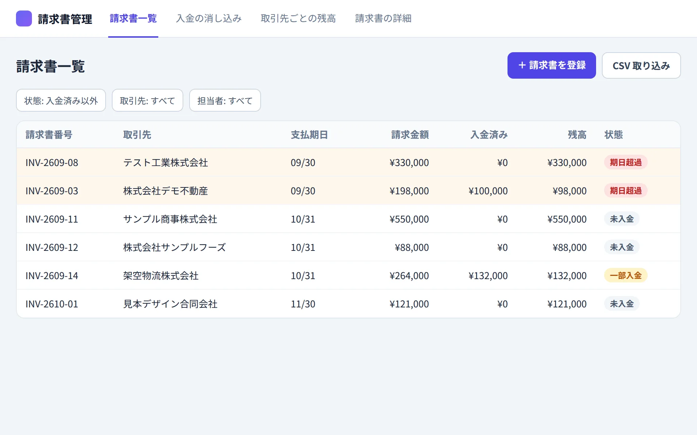Open invoice INV-2609-08 row
The image size is (697, 435).
[x=348, y=162]
